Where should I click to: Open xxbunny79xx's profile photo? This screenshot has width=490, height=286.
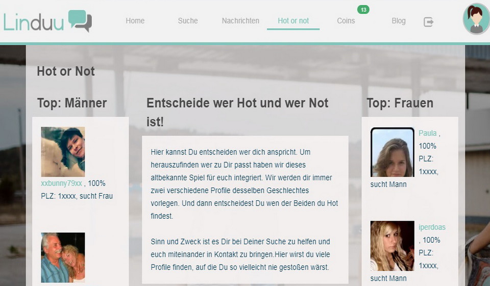click(x=63, y=151)
